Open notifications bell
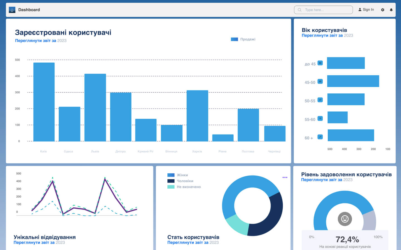401x250 pixels. point(391,10)
